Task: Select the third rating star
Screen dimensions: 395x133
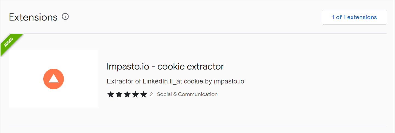Action: pyautogui.click(x=127, y=94)
